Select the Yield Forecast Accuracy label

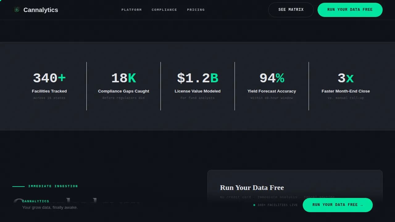272,91
